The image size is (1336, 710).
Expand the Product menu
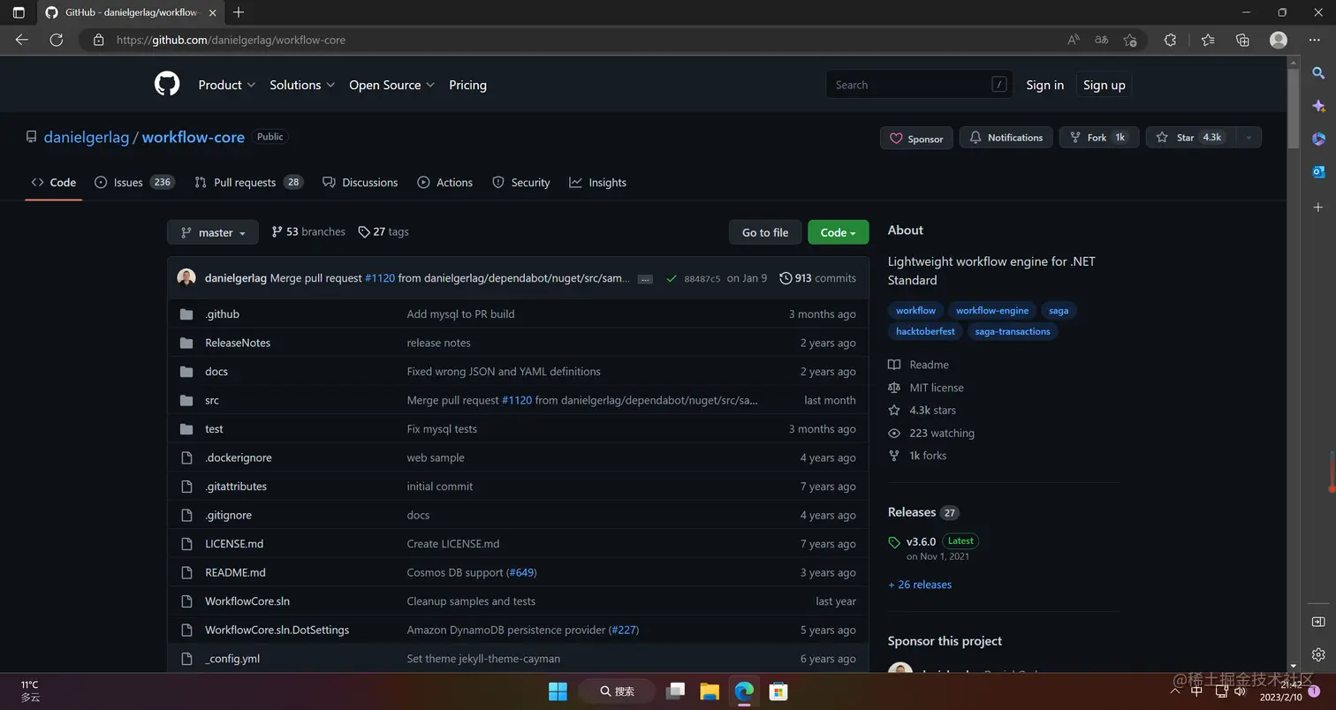pos(227,85)
